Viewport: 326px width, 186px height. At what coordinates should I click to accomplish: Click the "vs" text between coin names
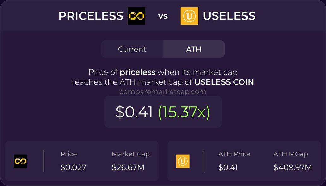(163, 16)
